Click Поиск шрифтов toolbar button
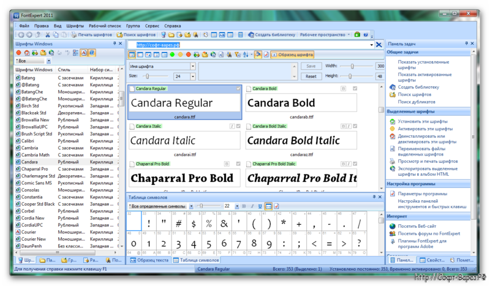This screenshot has width=490, height=286. [136, 35]
